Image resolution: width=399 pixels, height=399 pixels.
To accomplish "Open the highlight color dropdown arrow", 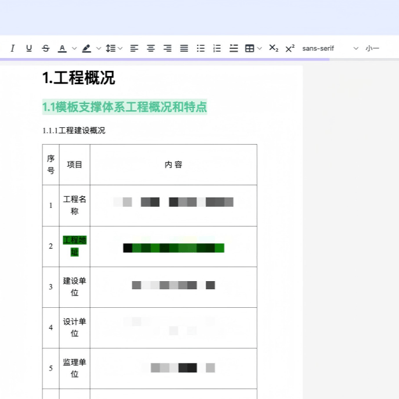I will pos(99,48).
